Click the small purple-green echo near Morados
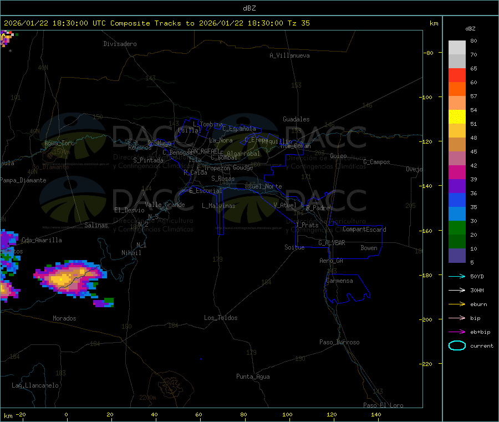499x422 pixels. (x=104, y=302)
